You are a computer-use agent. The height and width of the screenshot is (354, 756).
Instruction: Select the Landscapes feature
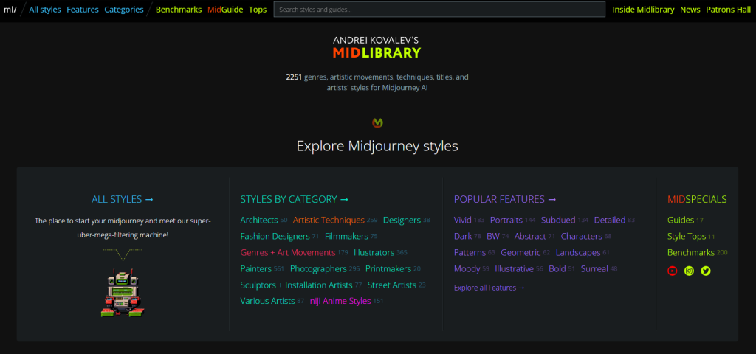[x=578, y=252]
